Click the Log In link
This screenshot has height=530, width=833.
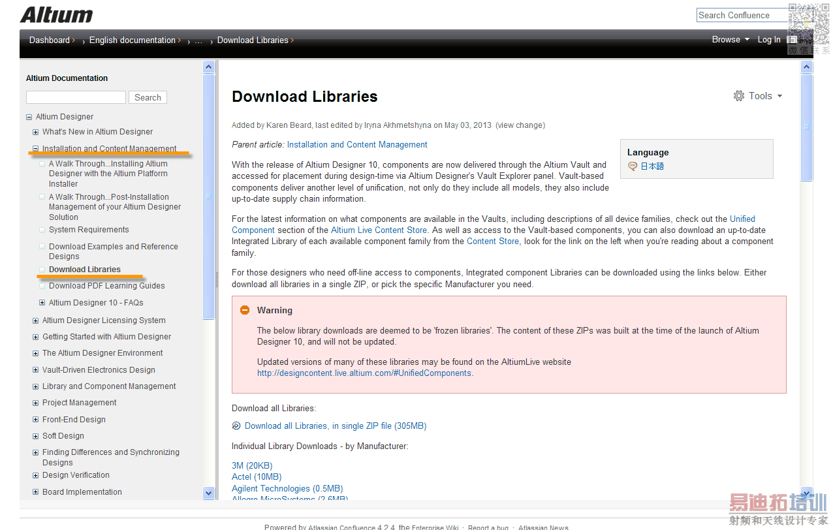pos(769,40)
